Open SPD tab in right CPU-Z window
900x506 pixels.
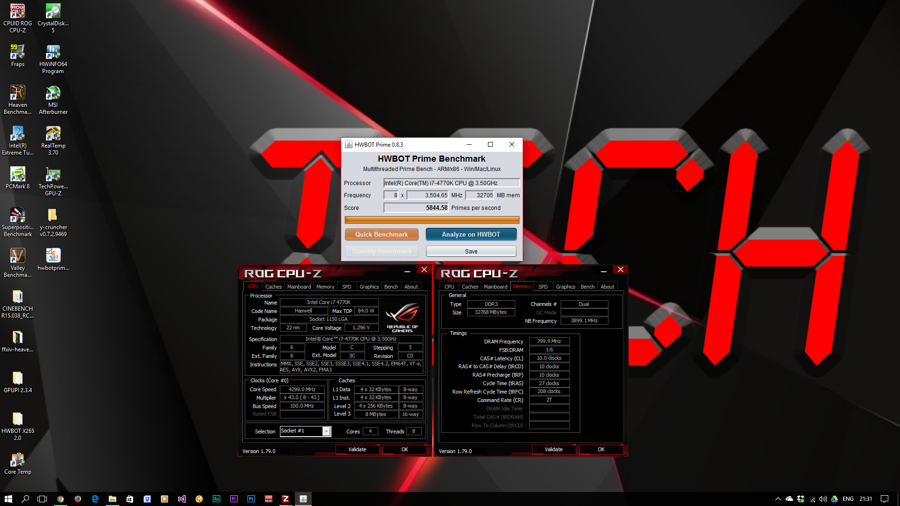(543, 287)
